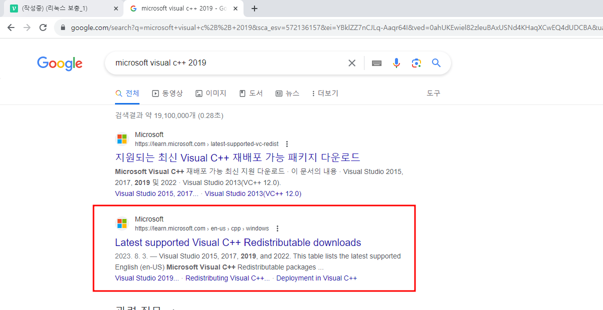Open the on-screen keyboard input tool

point(377,63)
